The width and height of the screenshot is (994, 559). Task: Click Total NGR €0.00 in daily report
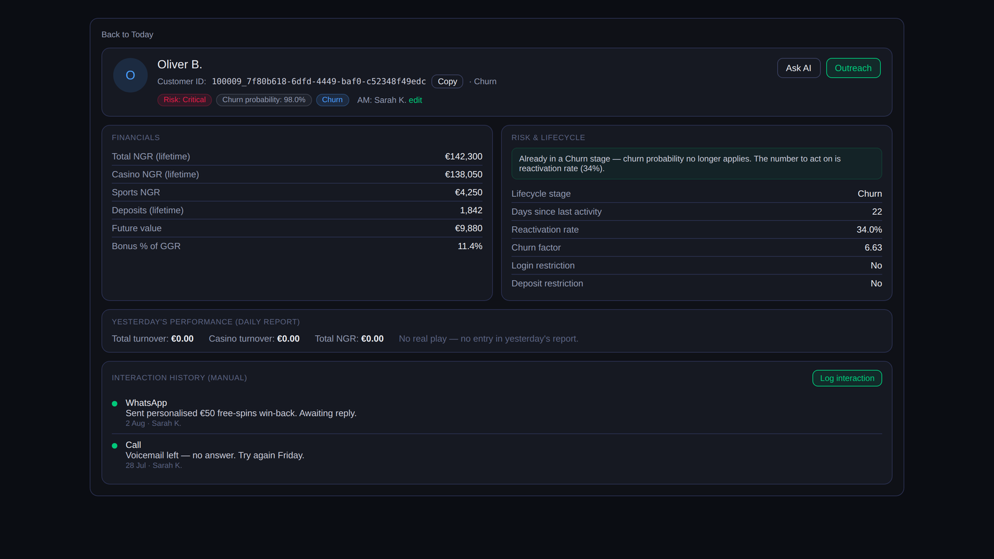tap(372, 339)
